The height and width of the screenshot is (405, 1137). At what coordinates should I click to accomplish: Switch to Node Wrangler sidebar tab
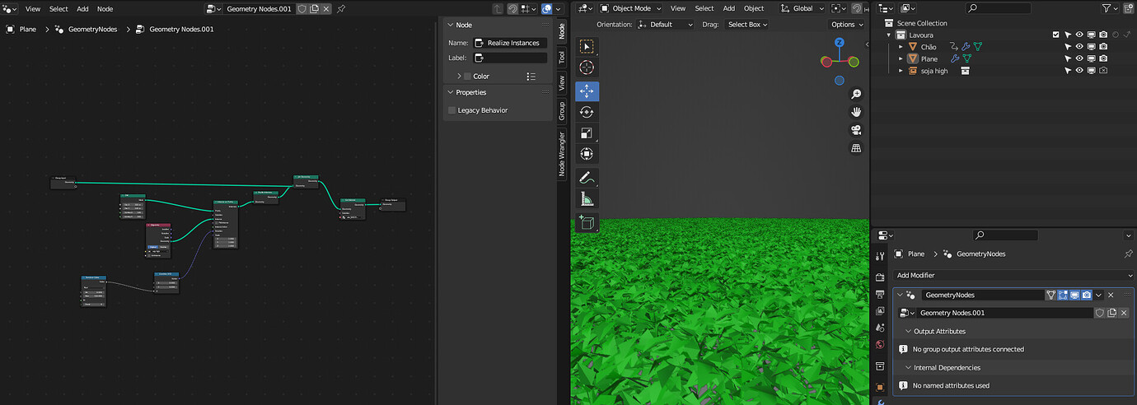pyautogui.click(x=562, y=154)
